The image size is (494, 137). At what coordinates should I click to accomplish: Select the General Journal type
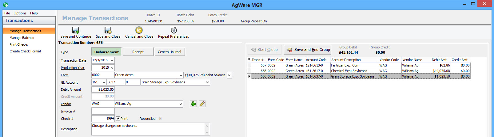pos(169,52)
